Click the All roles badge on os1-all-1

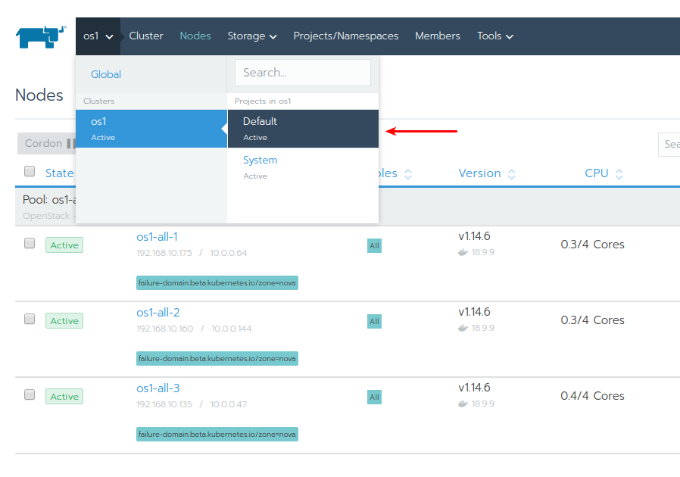click(374, 245)
